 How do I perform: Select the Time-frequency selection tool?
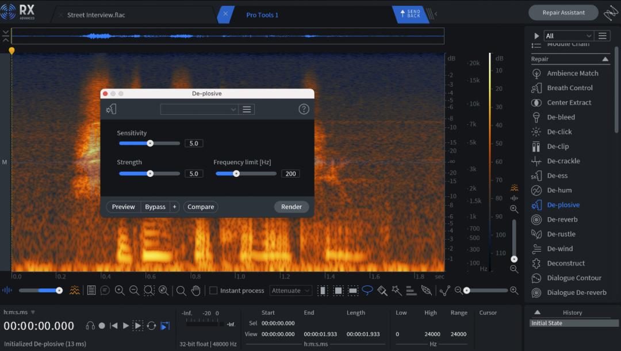coord(338,291)
